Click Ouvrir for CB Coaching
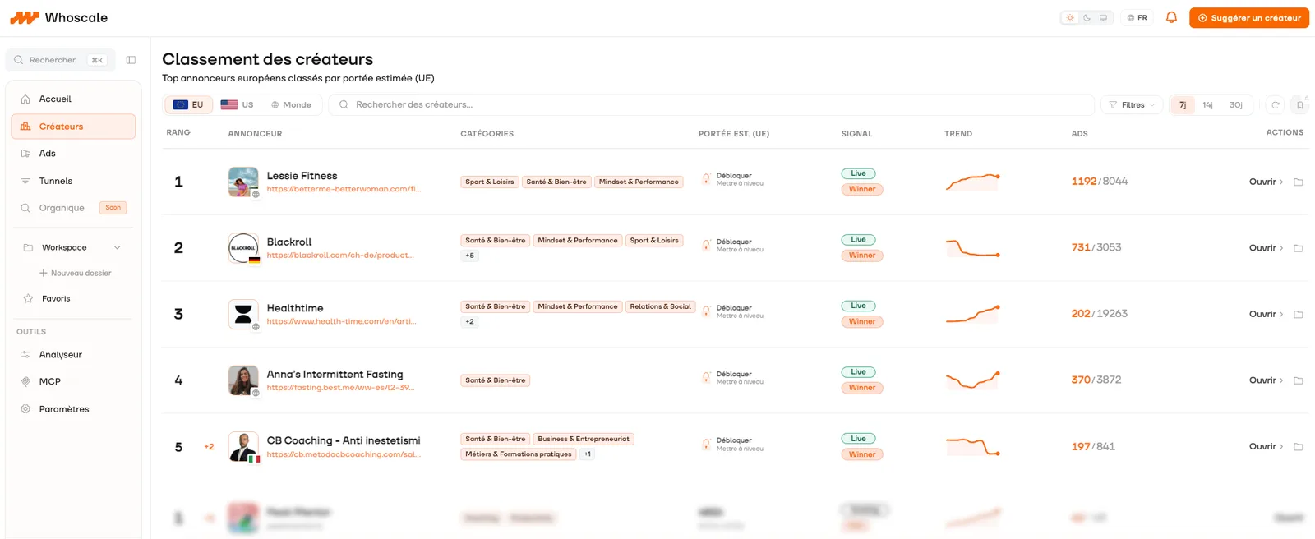 point(1266,447)
